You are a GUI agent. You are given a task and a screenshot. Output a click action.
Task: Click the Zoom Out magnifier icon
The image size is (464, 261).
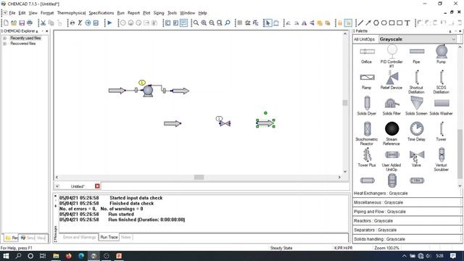pos(212,22)
